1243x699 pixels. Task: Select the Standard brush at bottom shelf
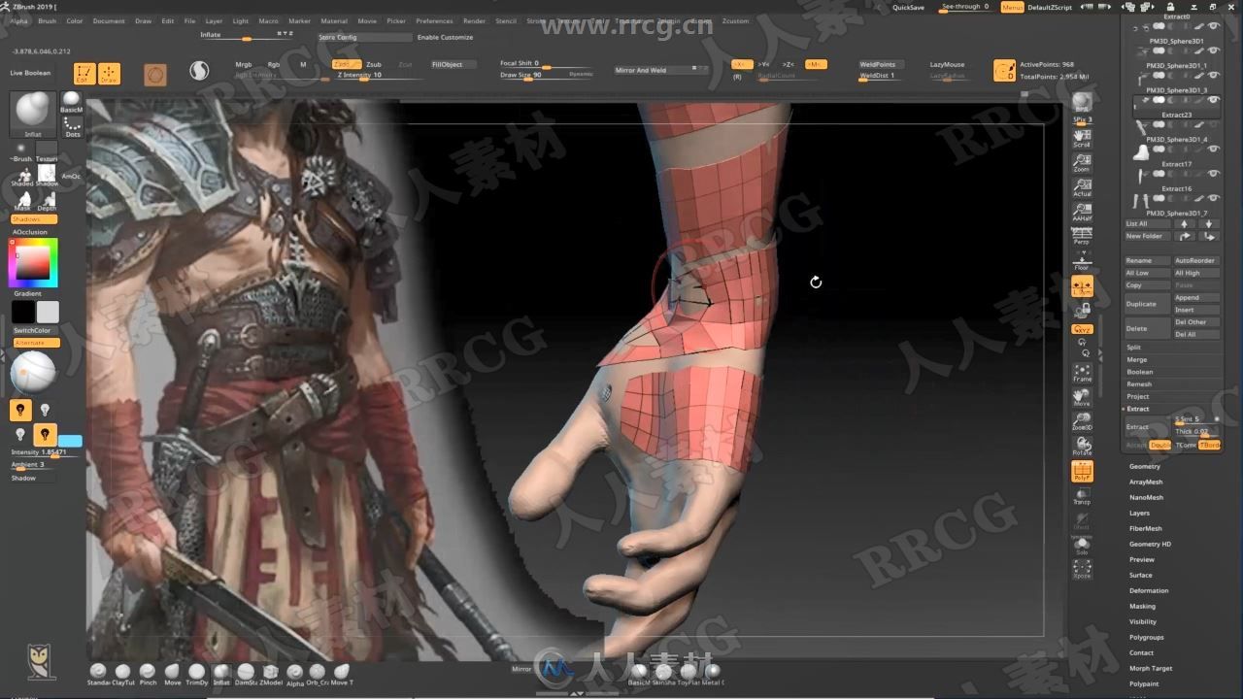[98, 673]
